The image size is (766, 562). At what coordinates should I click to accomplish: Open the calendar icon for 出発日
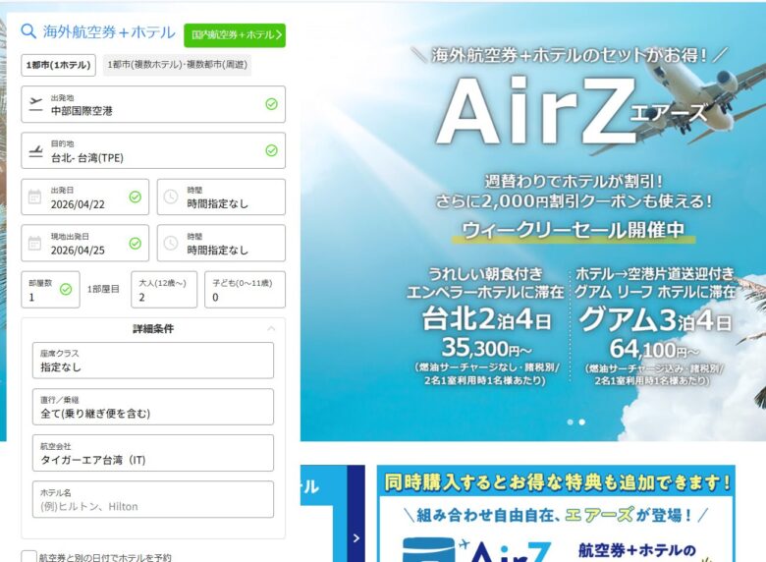[x=35, y=197]
